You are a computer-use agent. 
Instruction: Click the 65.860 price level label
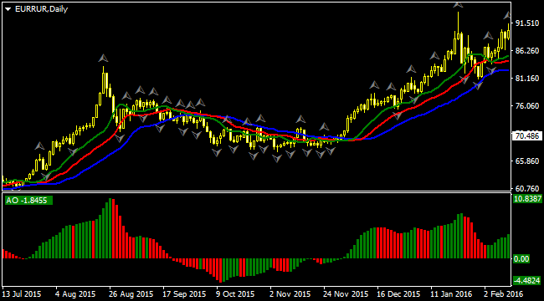[x=527, y=161]
